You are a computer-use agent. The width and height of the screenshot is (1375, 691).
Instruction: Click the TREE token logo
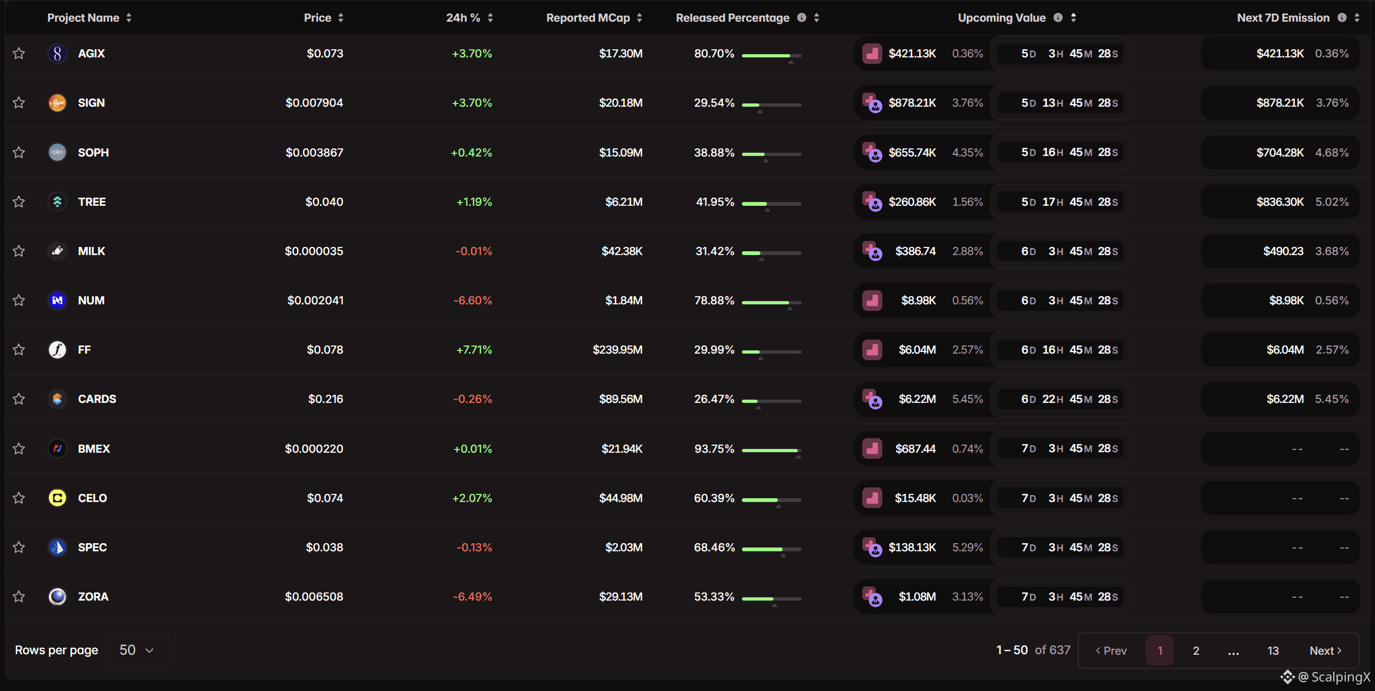(x=57, y=202)
